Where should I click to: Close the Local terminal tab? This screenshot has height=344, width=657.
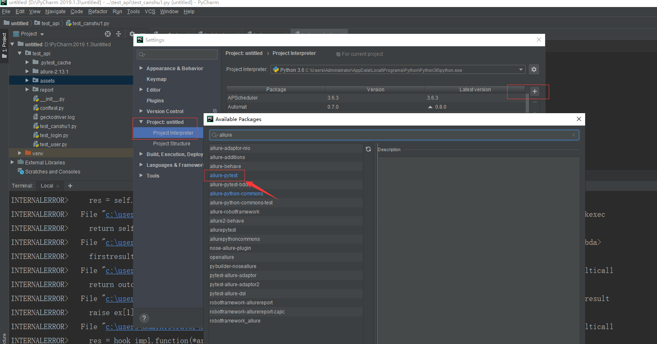tap(58, 186)
